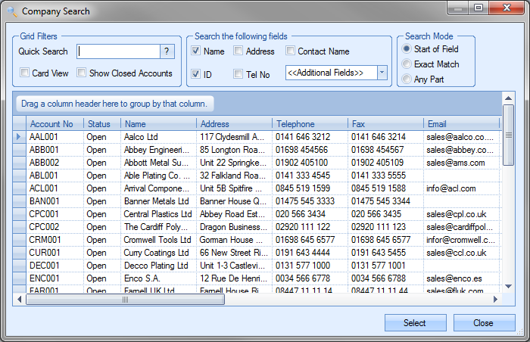Sort by the Account No column header
The height and width of the screenshot is (342, 530).
pyautogui.click(x=51, y=123)
